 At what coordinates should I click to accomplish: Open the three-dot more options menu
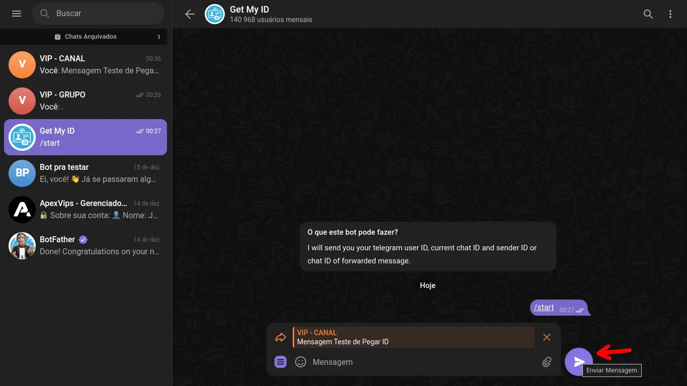pyautogui.click(x=670, y=14)
